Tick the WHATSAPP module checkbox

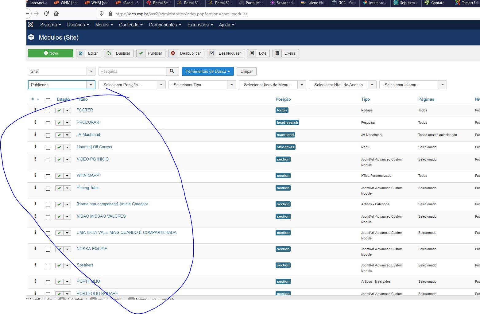(x=48, y=176)
